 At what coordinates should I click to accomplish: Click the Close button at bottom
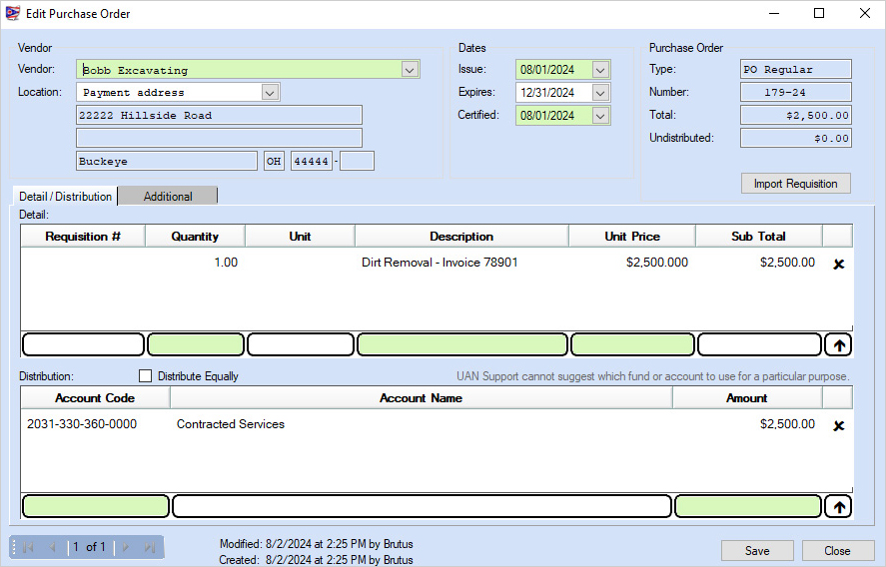pyautogui.click(x=837, y=551)
